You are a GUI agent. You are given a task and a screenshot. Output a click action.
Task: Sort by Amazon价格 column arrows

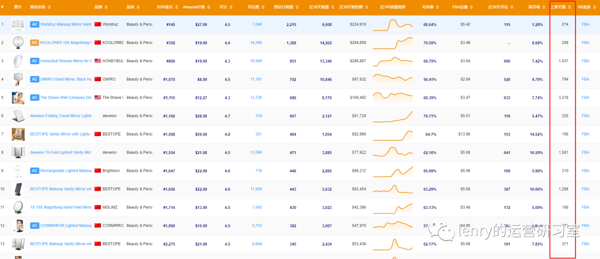208,7
